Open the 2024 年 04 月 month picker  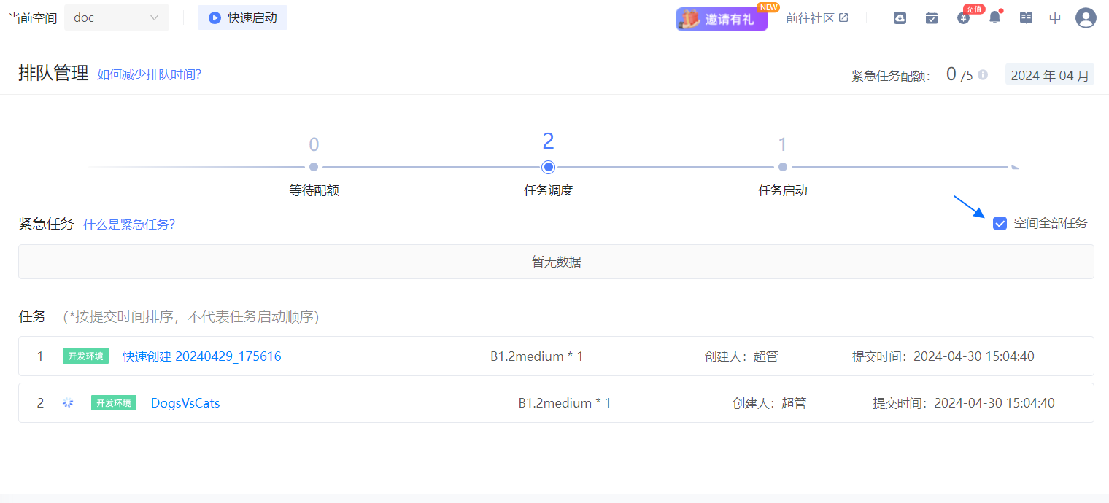pyautogui.click(x=1049, y=74)
